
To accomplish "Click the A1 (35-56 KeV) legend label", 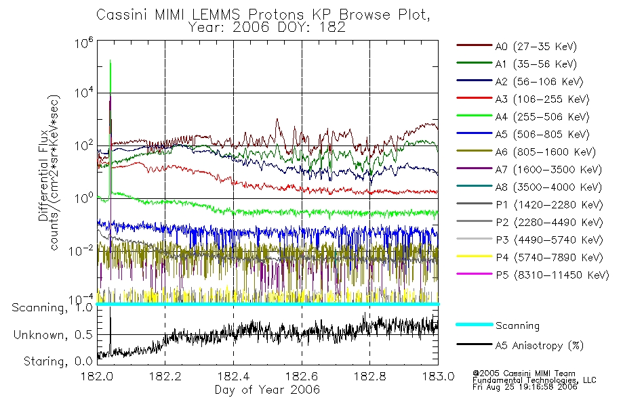I will click(536, 64).
